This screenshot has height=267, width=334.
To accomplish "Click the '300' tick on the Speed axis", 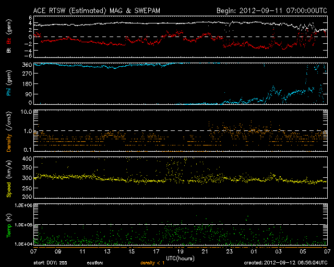I will coord(27,178).
